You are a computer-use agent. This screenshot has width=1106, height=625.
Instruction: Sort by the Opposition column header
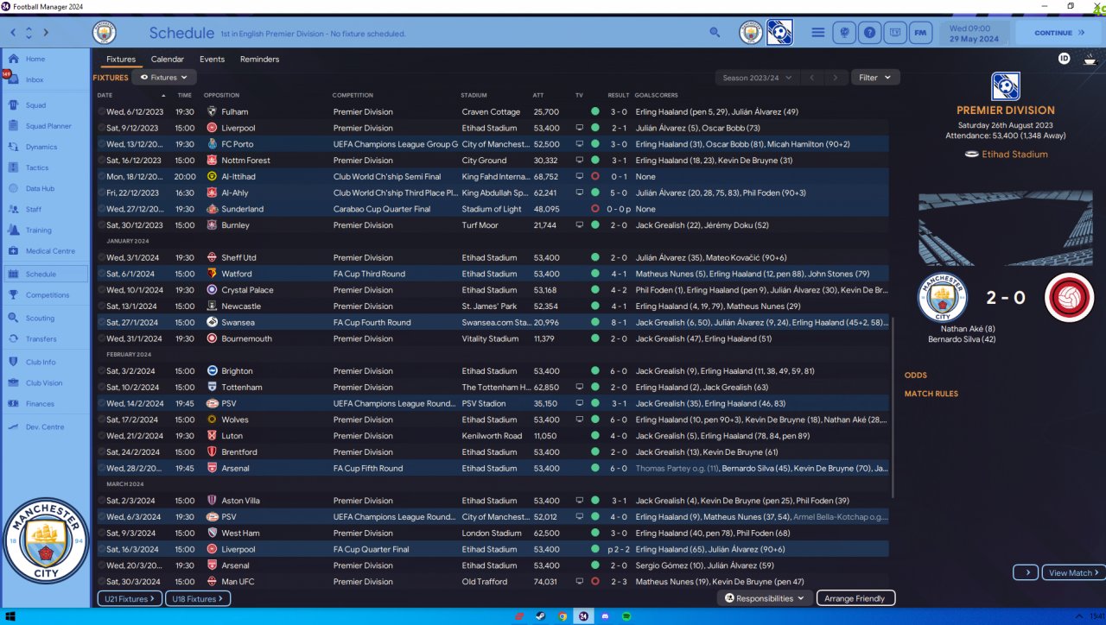point(220,95)
